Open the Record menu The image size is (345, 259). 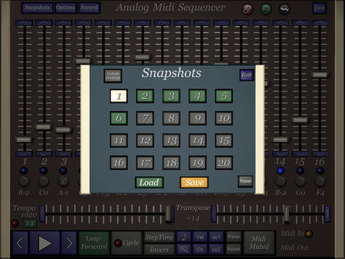coord(89,8)
